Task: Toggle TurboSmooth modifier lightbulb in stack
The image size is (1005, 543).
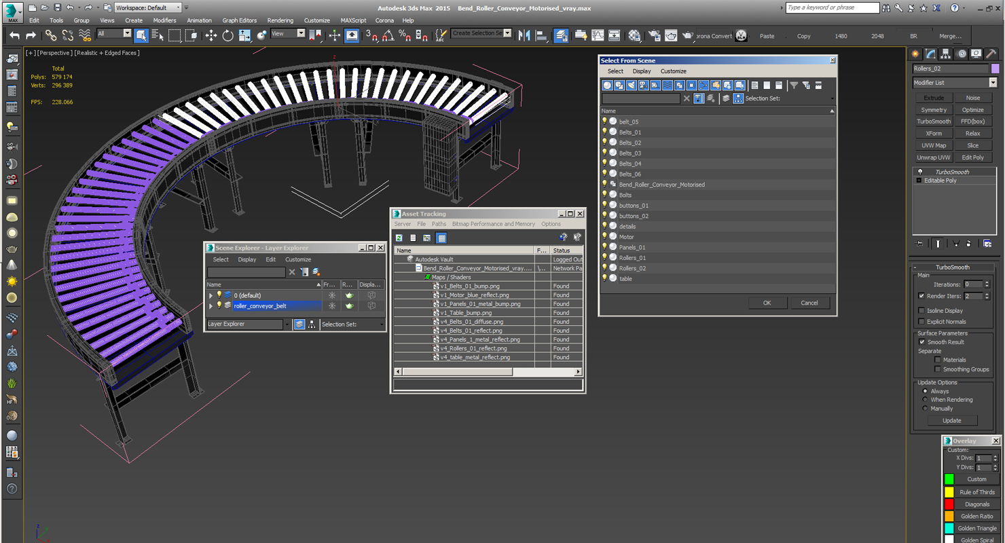Action: tap(920, 172)
